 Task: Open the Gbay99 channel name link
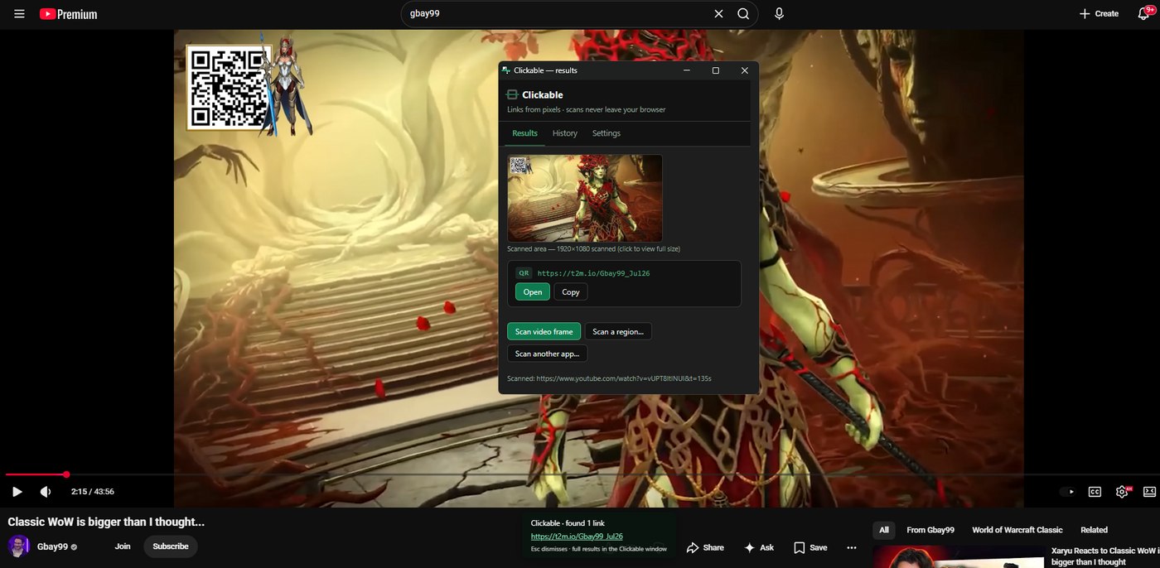click(52, 546)
